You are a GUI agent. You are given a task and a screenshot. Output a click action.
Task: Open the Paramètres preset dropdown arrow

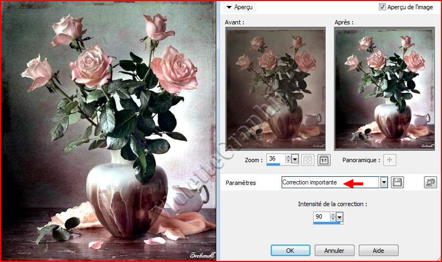click(384, 182)
